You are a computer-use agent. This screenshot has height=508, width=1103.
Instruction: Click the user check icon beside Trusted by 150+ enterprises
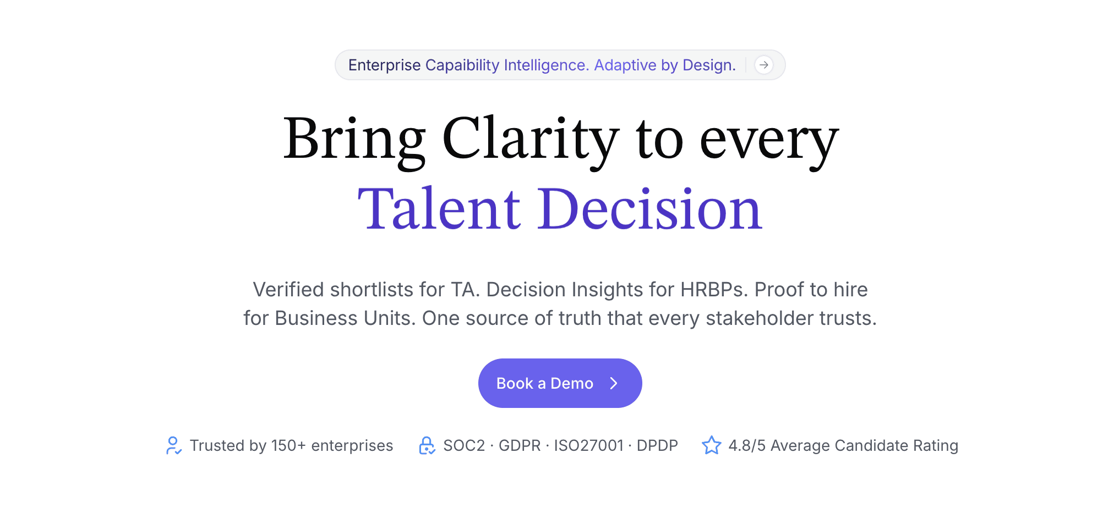tap(173, 445)
